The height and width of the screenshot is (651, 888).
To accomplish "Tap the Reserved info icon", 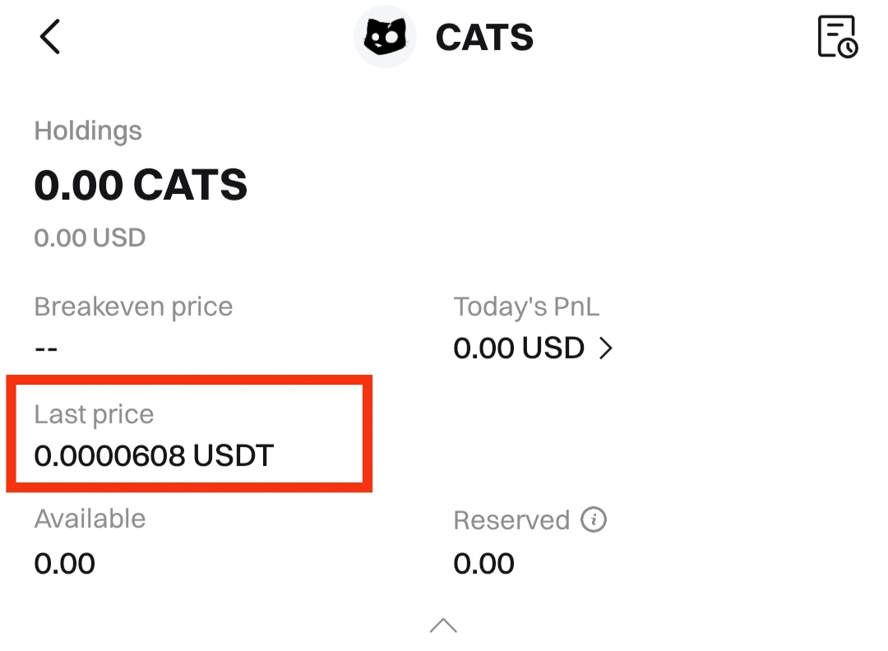I will [594, 519].
